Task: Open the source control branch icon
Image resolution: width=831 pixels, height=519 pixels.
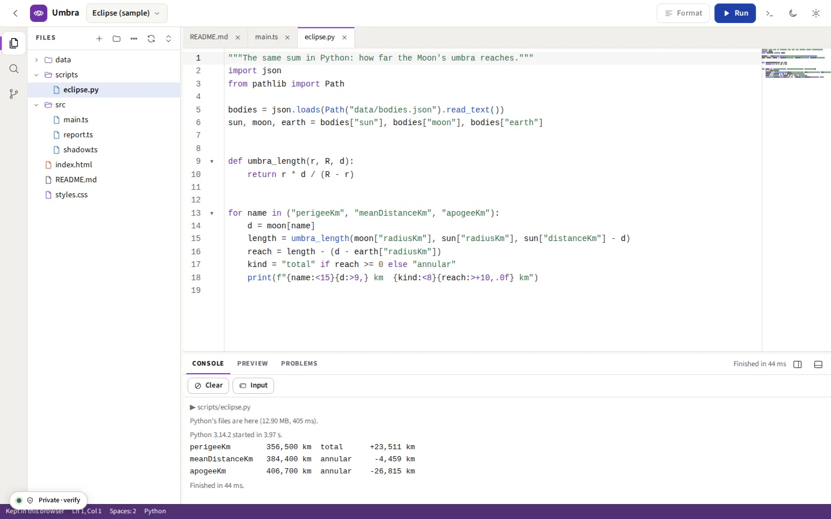Action: (14, 94)
